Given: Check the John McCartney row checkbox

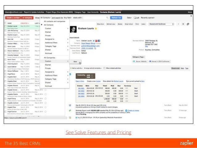Looking at the screenshot, I should click(5, 31).
